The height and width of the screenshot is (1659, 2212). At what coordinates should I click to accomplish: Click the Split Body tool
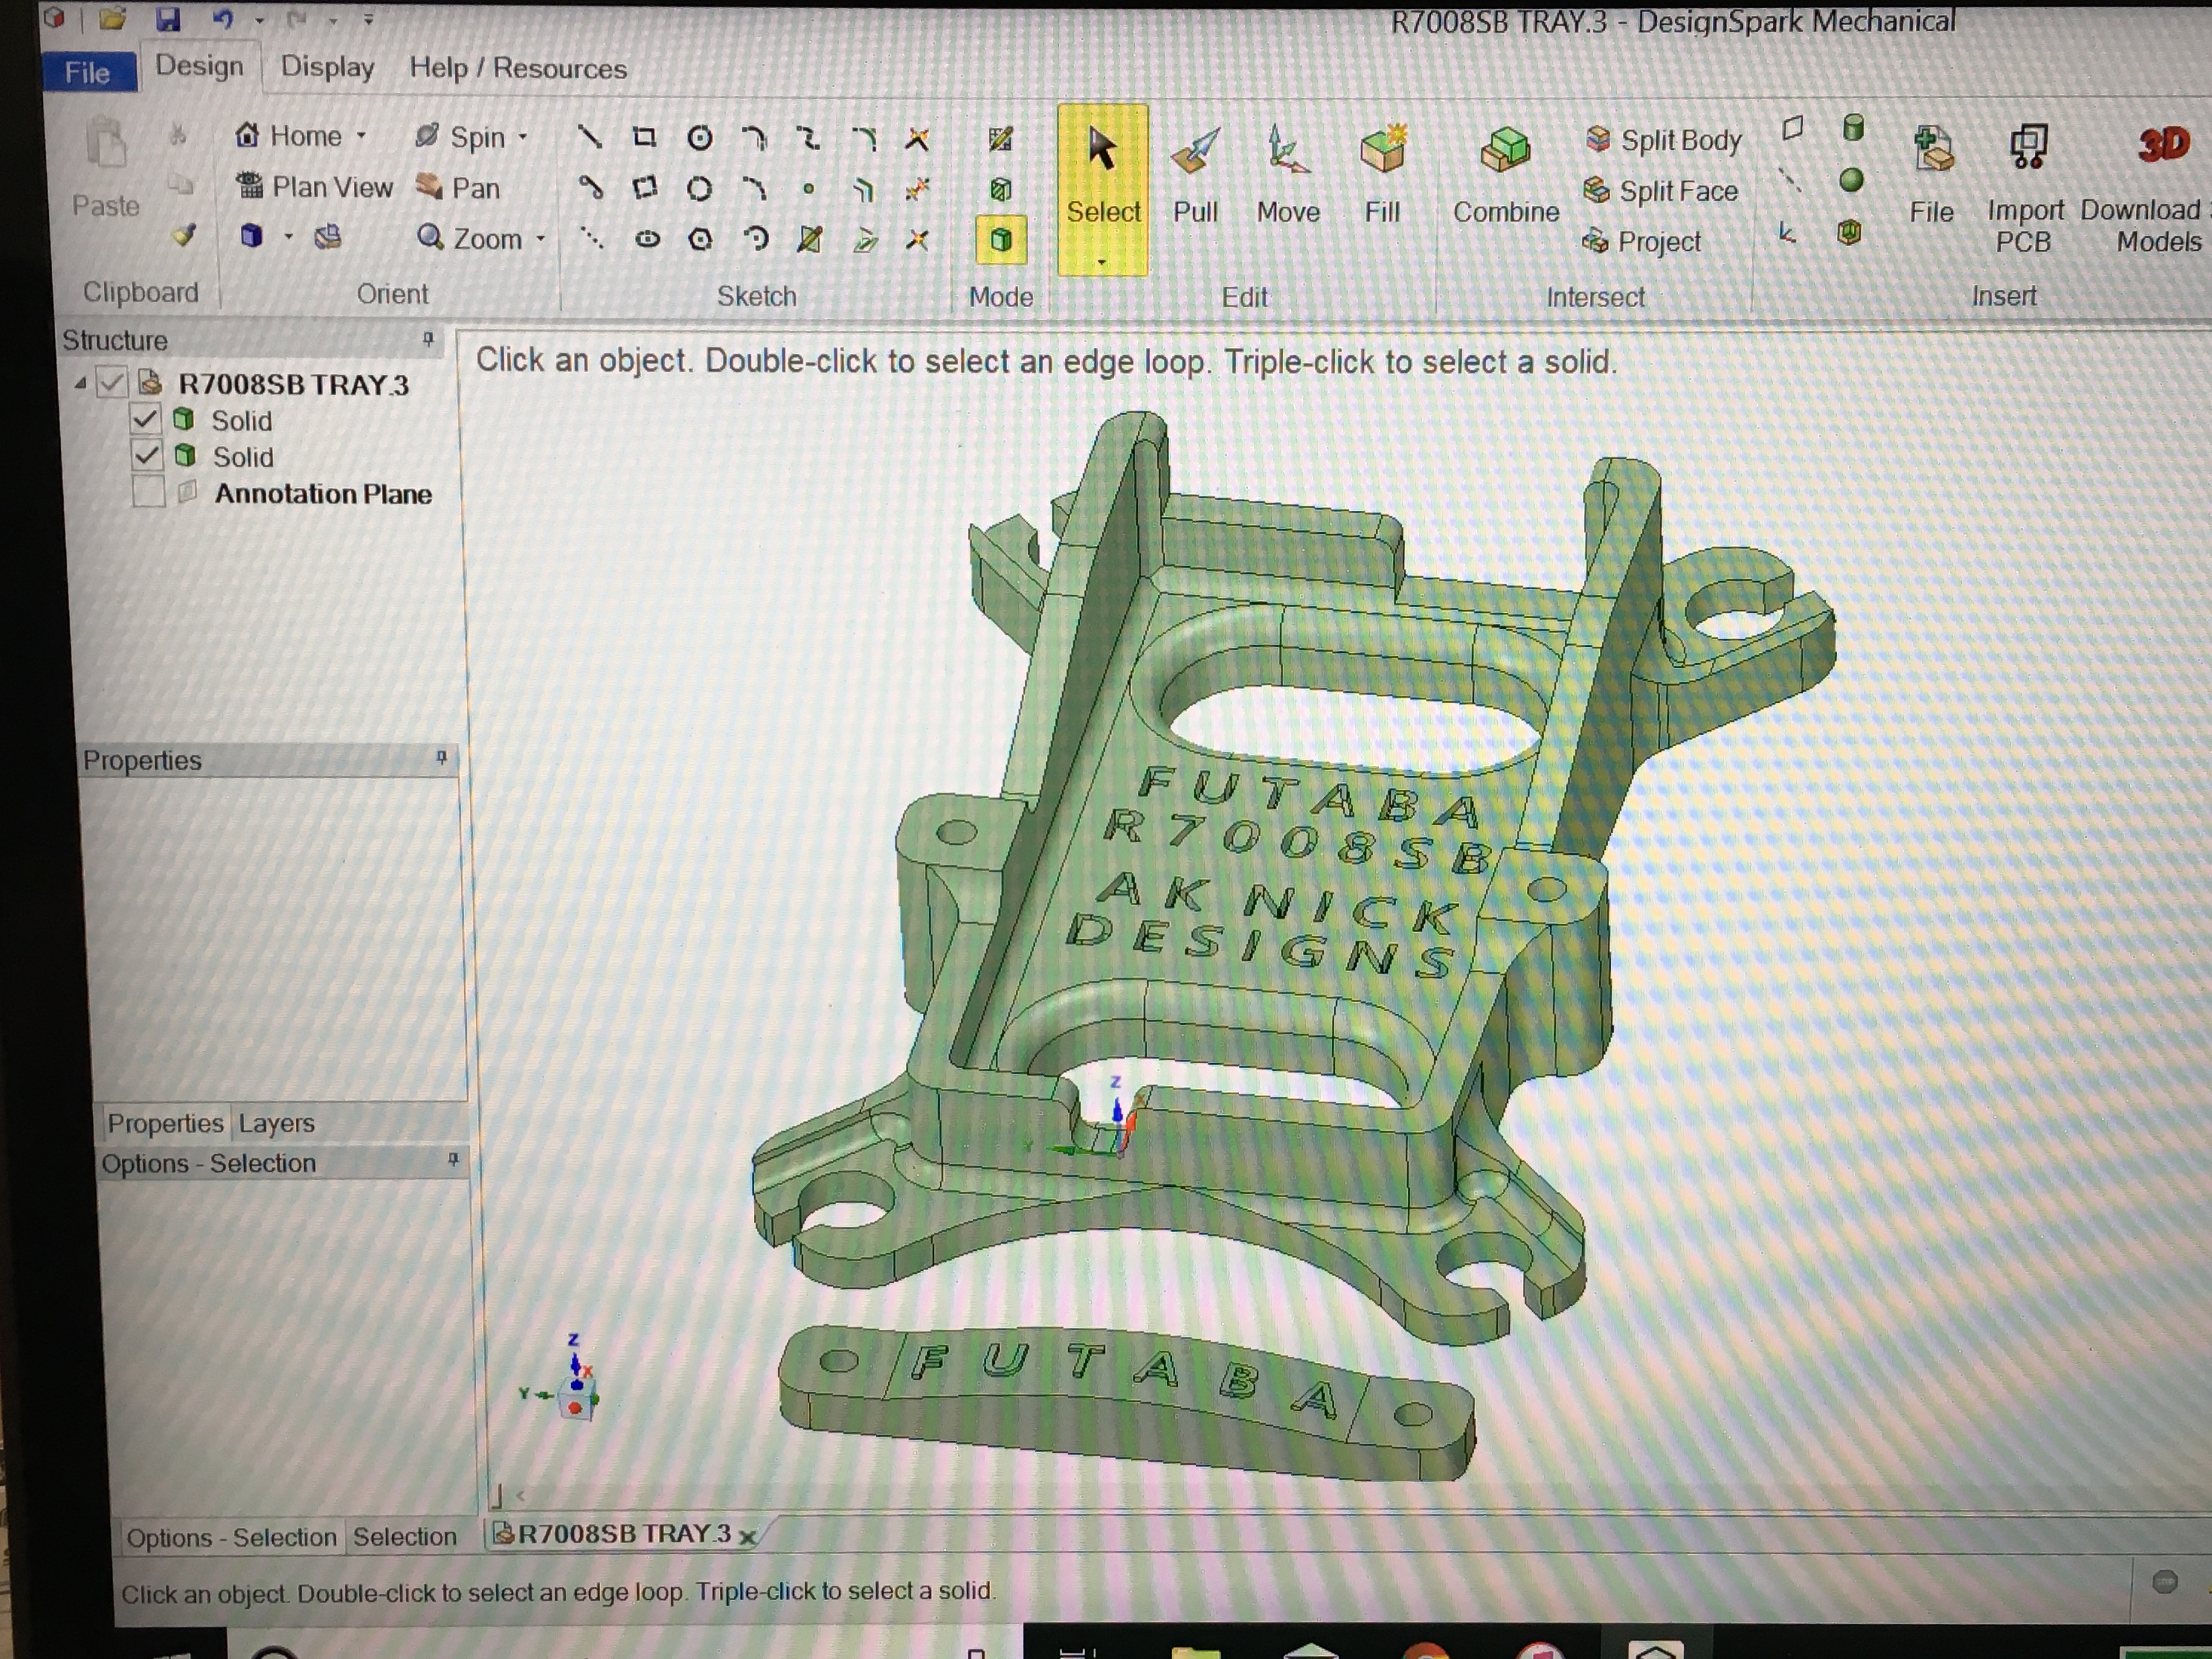click(x=1664, y=141)
